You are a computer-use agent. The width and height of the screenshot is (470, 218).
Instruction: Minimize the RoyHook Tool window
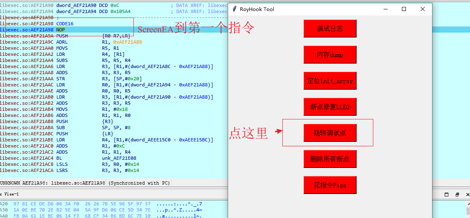(386, 9)
